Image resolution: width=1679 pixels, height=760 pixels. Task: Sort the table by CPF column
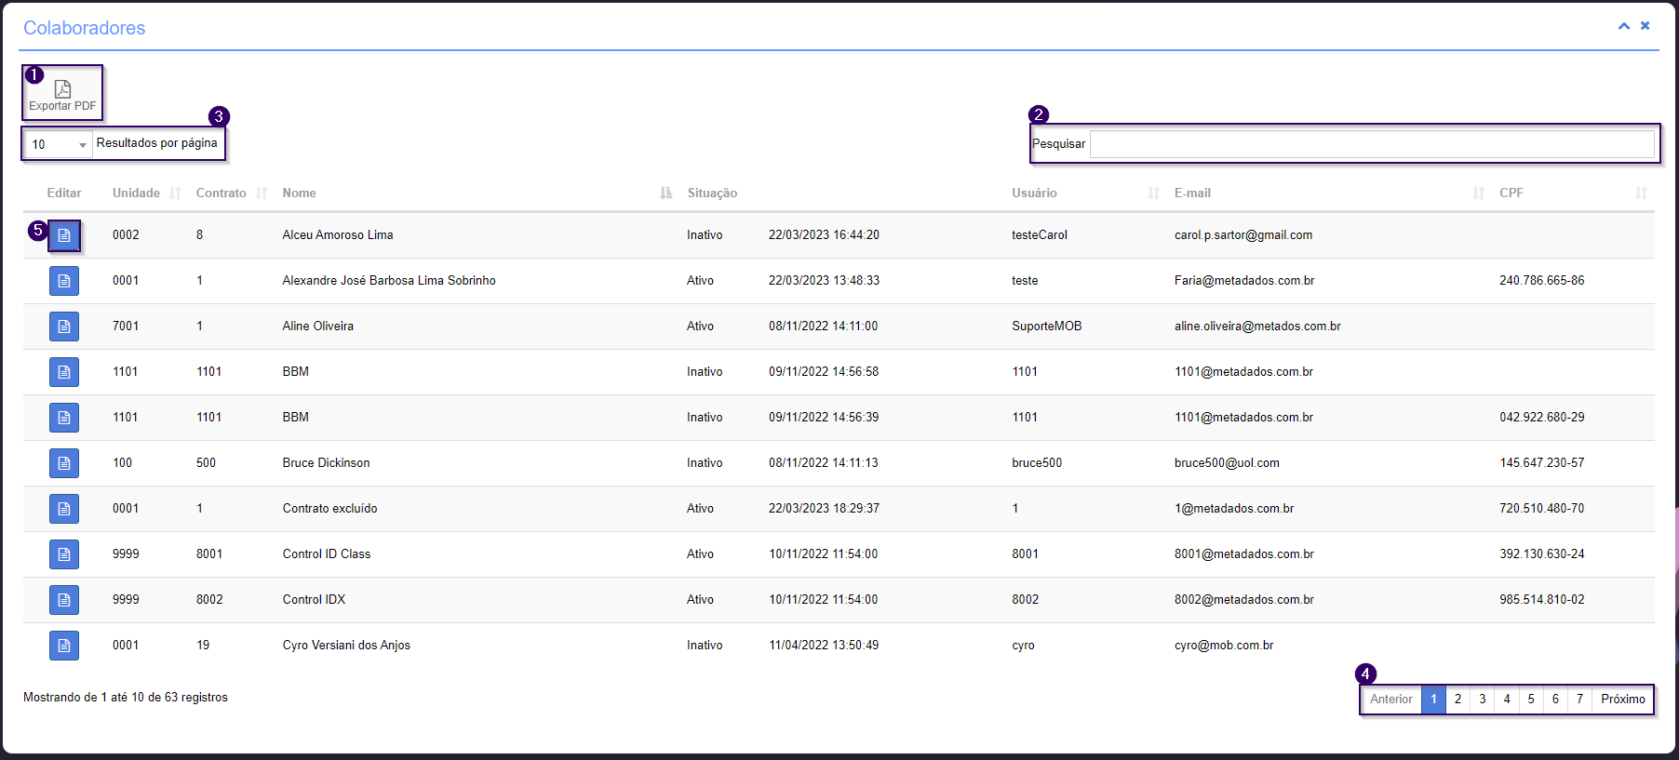[1511, 193]
